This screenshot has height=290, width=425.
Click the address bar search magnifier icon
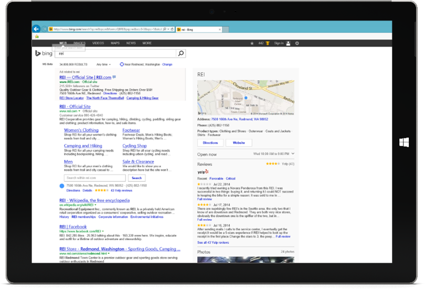tap(165, 29)
